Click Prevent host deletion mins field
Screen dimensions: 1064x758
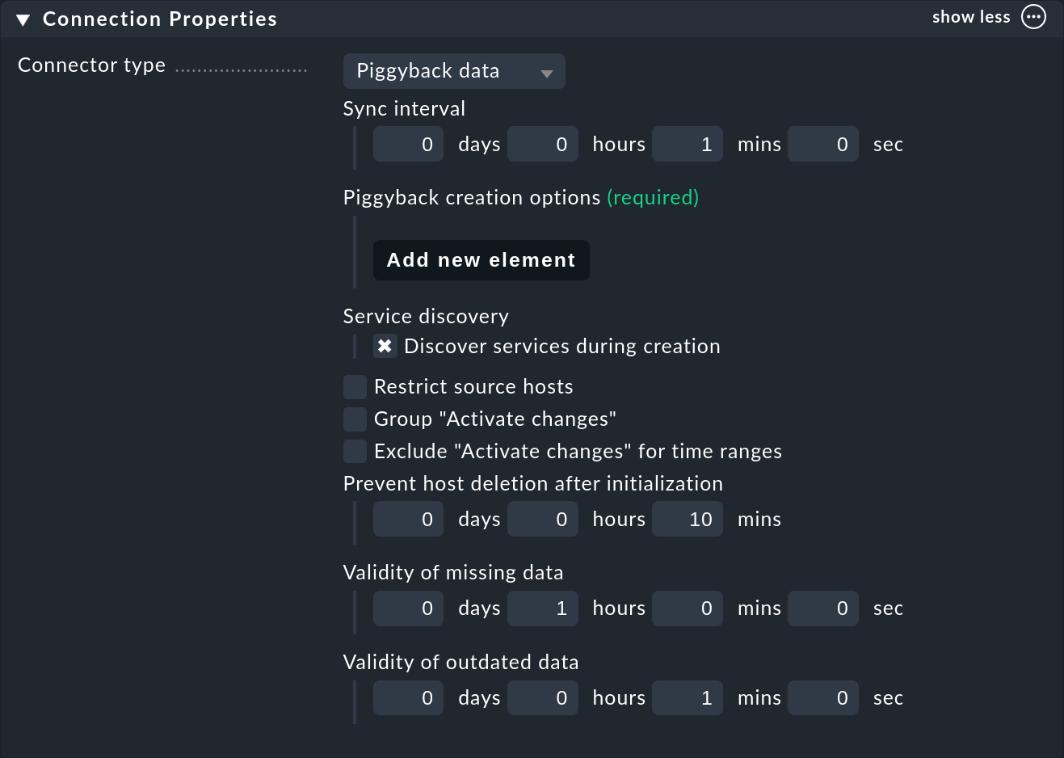coord(688,519)
